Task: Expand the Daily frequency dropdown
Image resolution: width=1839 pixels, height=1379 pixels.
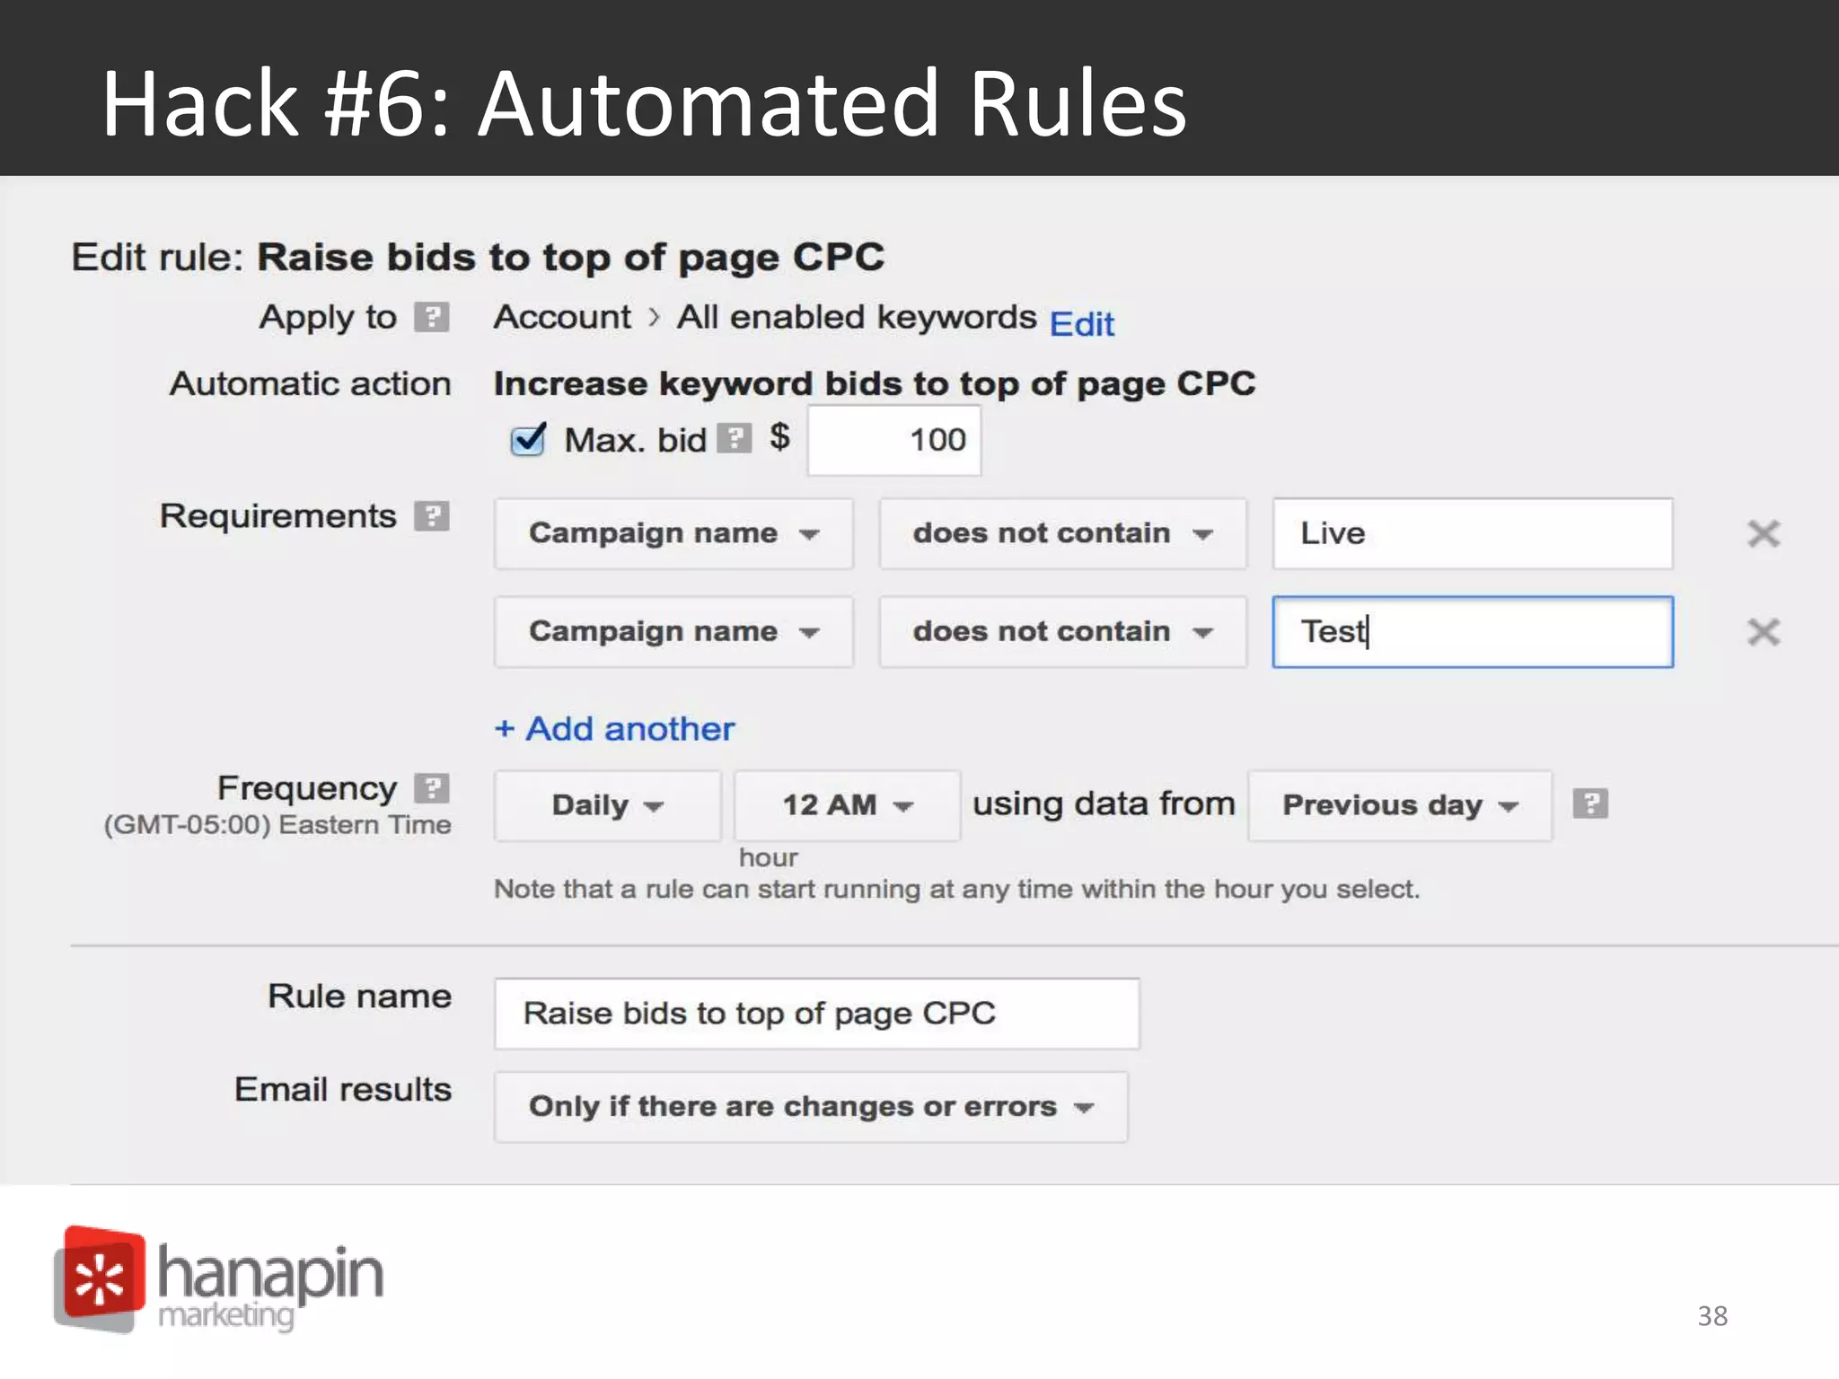Action: point(608,805)
